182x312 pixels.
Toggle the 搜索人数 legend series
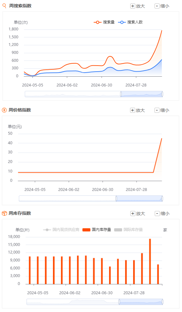click(x=130, y=22)
